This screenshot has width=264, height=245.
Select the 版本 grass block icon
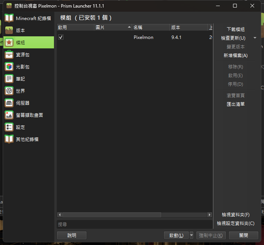[9, 30]
